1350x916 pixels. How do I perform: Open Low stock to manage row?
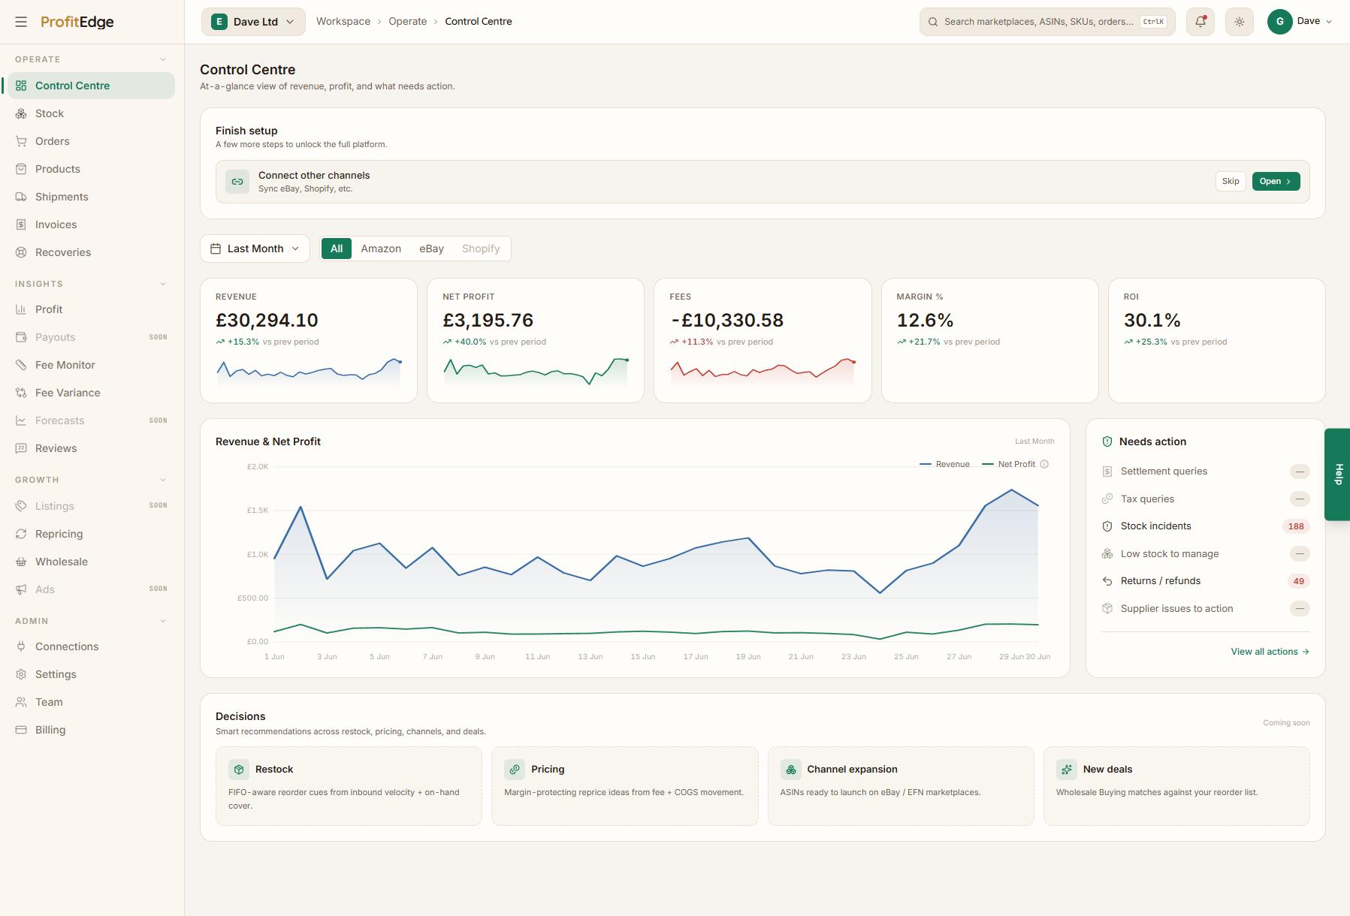[1206, 554]
